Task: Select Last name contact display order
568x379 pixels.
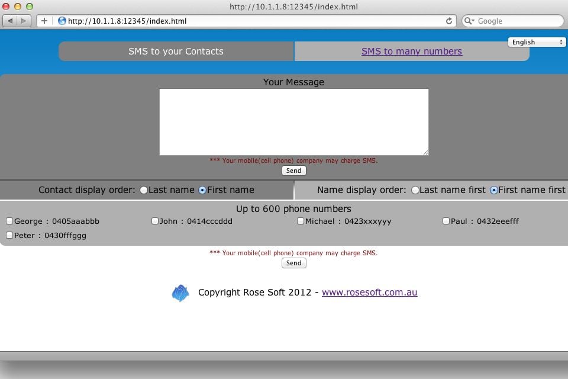Action: coord(144,190)
